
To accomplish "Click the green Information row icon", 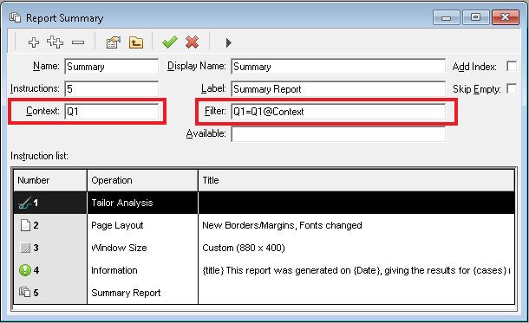I will 25,270.
